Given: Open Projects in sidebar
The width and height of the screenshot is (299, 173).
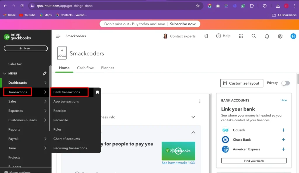Looking at the screenshot, I should (x=14, y=157).
